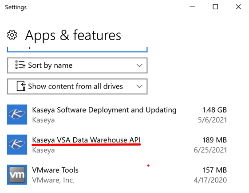This screenshot has width=249, height=193.
Task: Select Kaseya Software Deployment and Updating entry
Action: pos(117,115)
